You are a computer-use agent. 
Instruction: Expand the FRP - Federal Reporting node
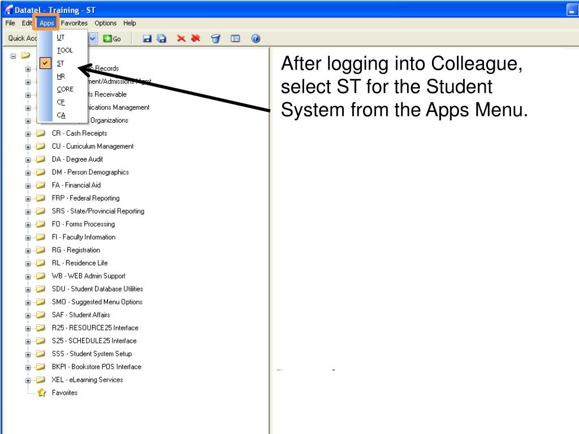(x=28, y=198)
